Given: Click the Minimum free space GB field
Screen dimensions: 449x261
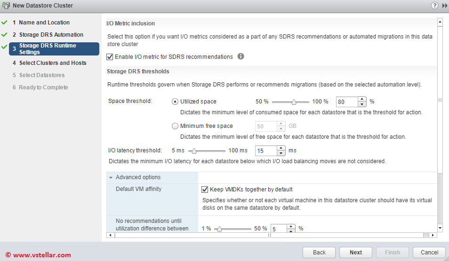Looking at the screenshot, I should click(x=266, y=126).
